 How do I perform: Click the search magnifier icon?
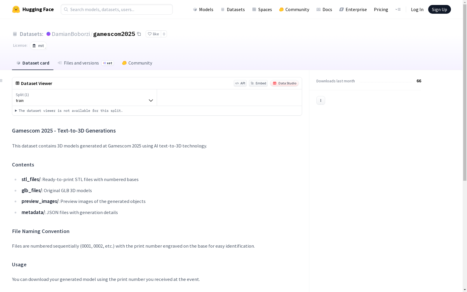66,9
